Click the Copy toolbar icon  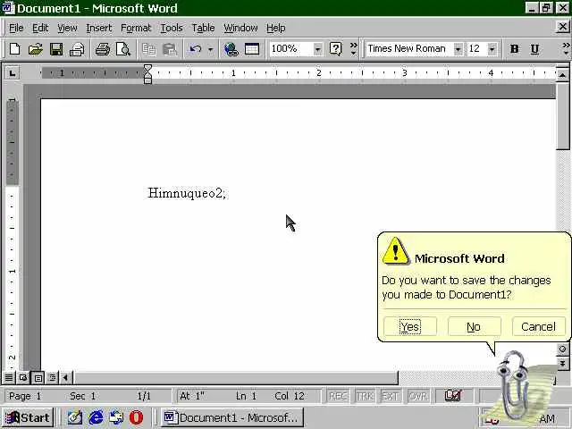click(x=148, y=49)
